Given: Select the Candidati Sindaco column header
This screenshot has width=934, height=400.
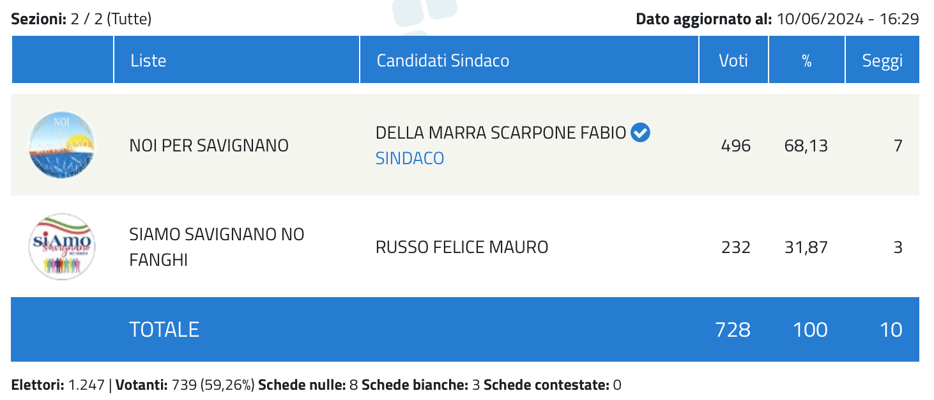Looking at the screenshot, I should [x=443, y=61].
